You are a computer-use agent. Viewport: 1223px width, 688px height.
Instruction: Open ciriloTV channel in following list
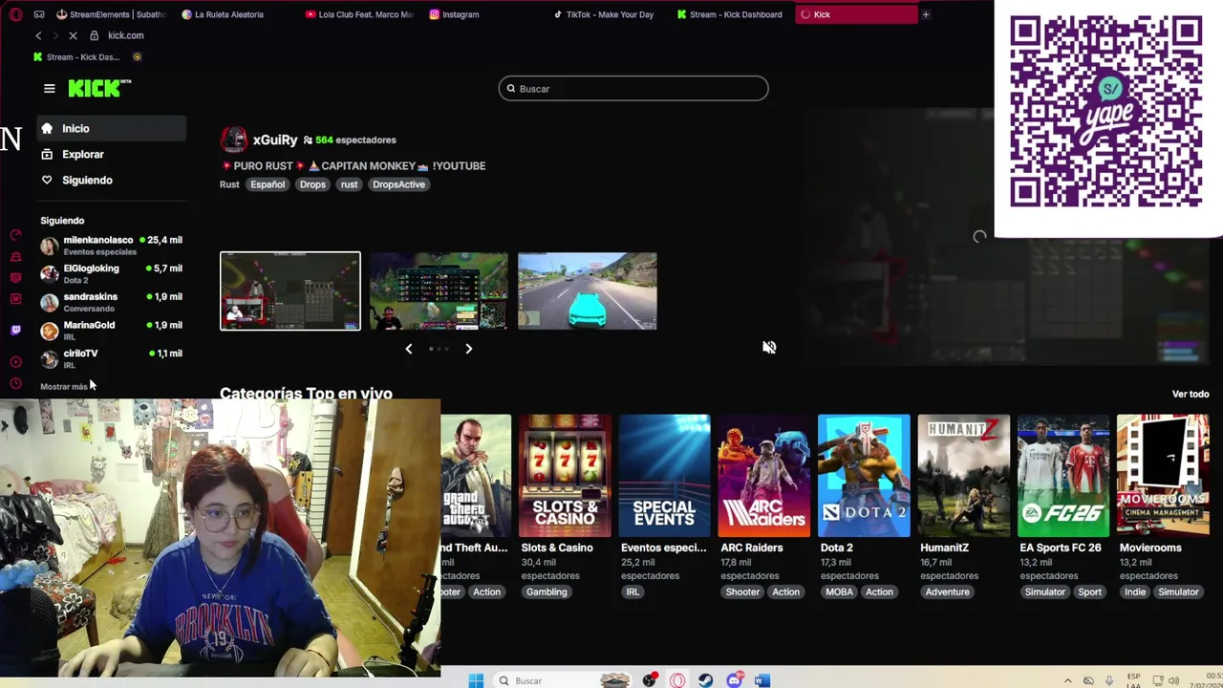click(x=112, y=358)
